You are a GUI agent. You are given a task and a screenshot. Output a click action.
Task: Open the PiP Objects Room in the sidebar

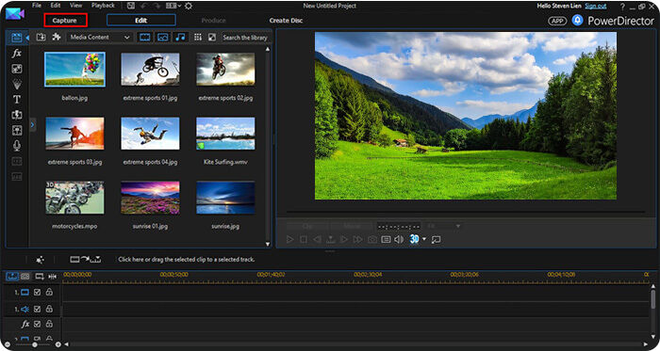(17, 69)
